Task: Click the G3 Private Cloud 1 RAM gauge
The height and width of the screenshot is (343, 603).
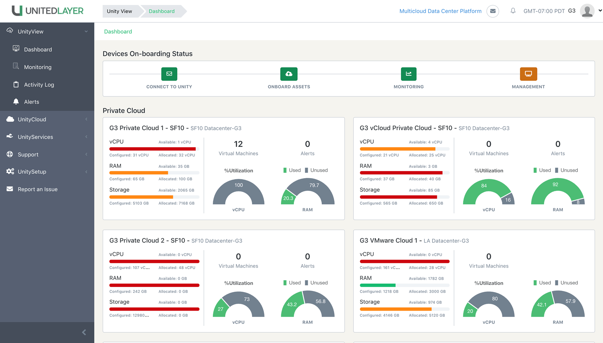Action: coord(308,191)
